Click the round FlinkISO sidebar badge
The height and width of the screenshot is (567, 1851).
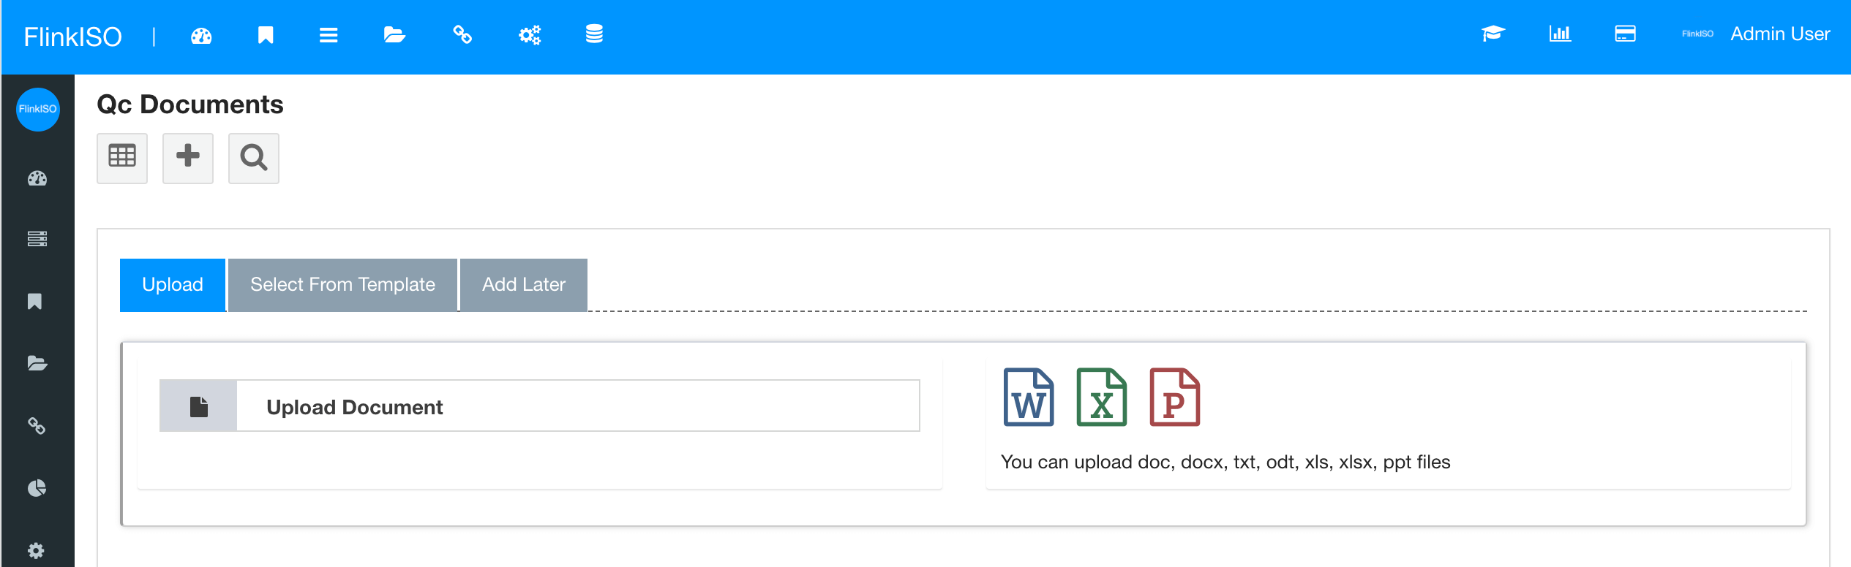pyautogui.click(x=38, y=110)
